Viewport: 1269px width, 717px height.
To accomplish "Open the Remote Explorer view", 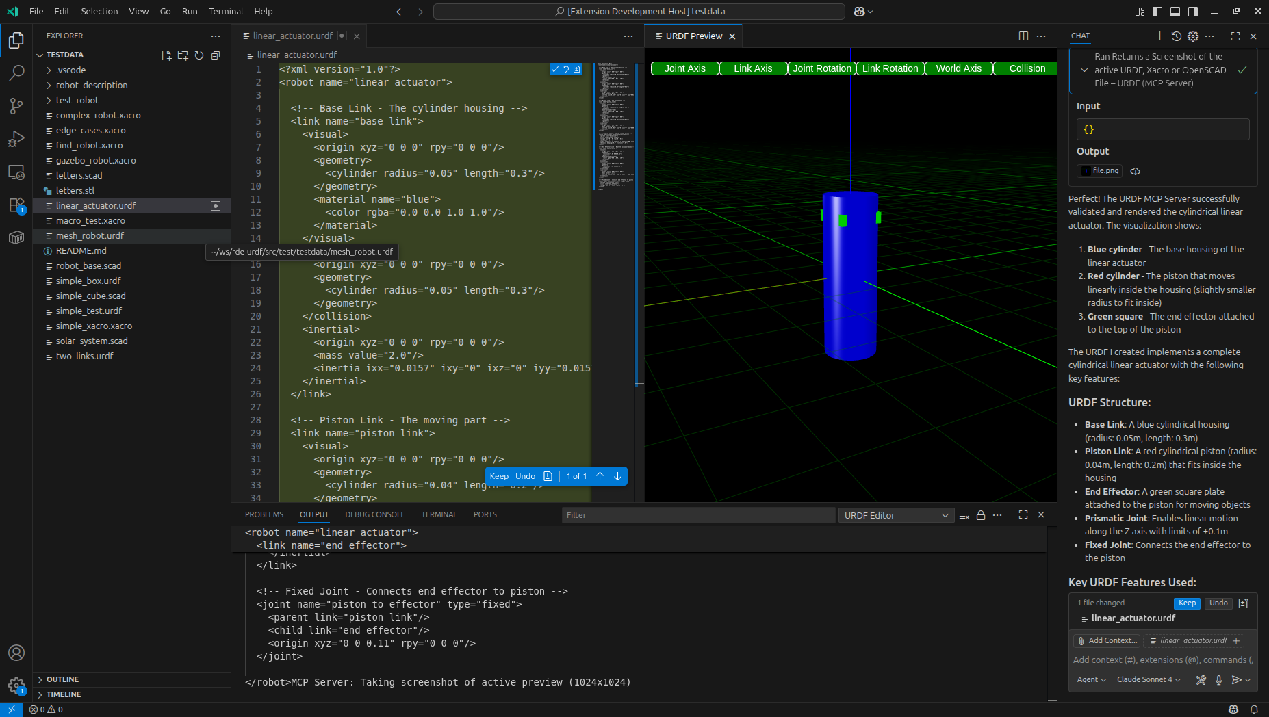I will pos(16,172).
